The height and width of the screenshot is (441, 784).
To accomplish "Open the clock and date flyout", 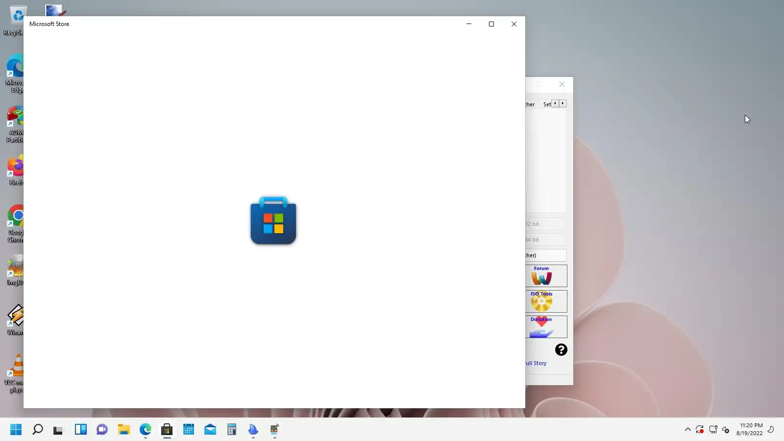I will click(x=750, y=429).
